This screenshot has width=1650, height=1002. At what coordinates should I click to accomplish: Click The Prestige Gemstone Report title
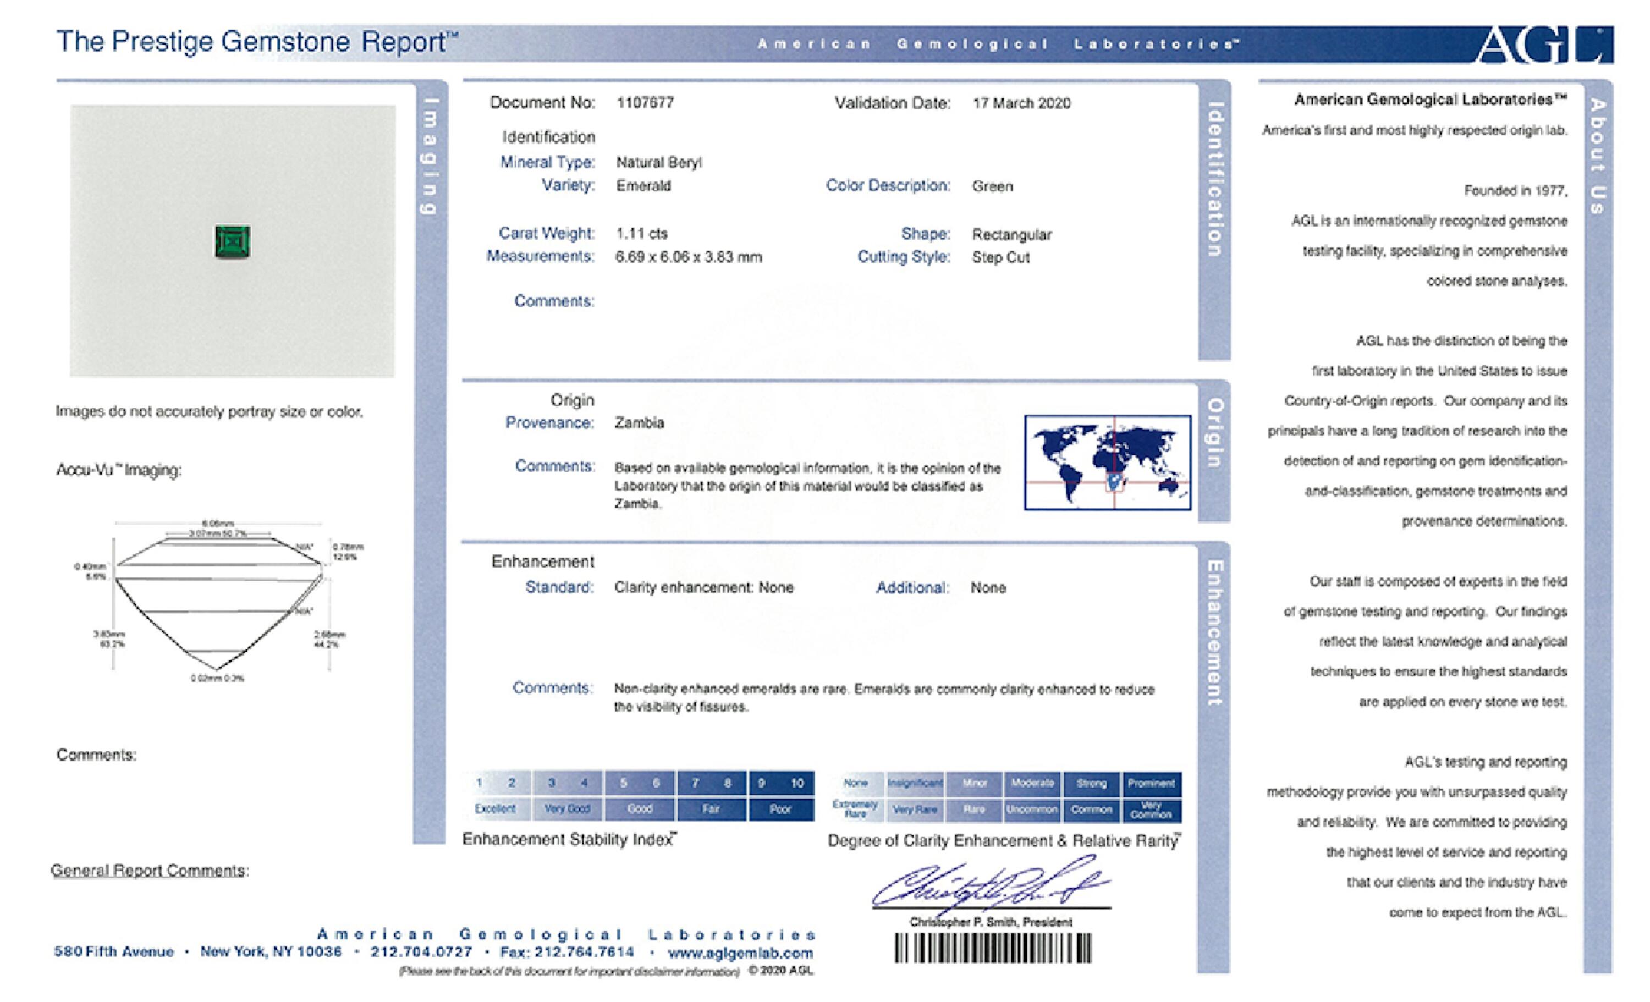(x=257, y=42)
